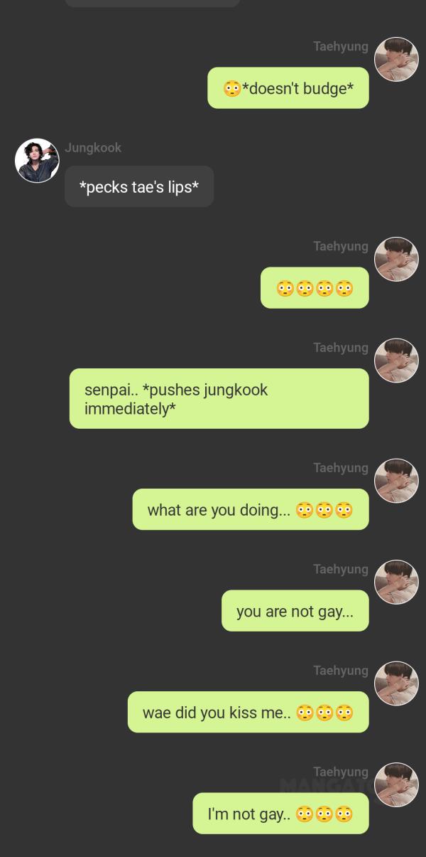This screenshot has height=857, width=426.
Task: Open avatar beside "I'm not gay.." message
Action: pyautogui.click(x=396, y=784)
